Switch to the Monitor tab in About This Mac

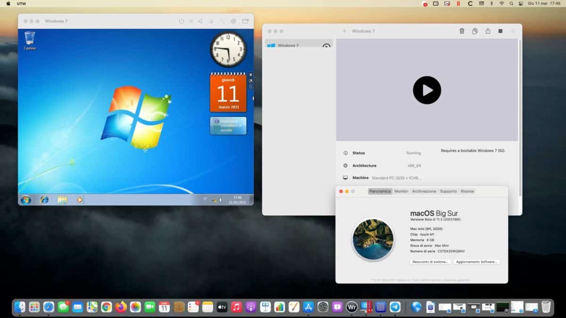point(401,191)
